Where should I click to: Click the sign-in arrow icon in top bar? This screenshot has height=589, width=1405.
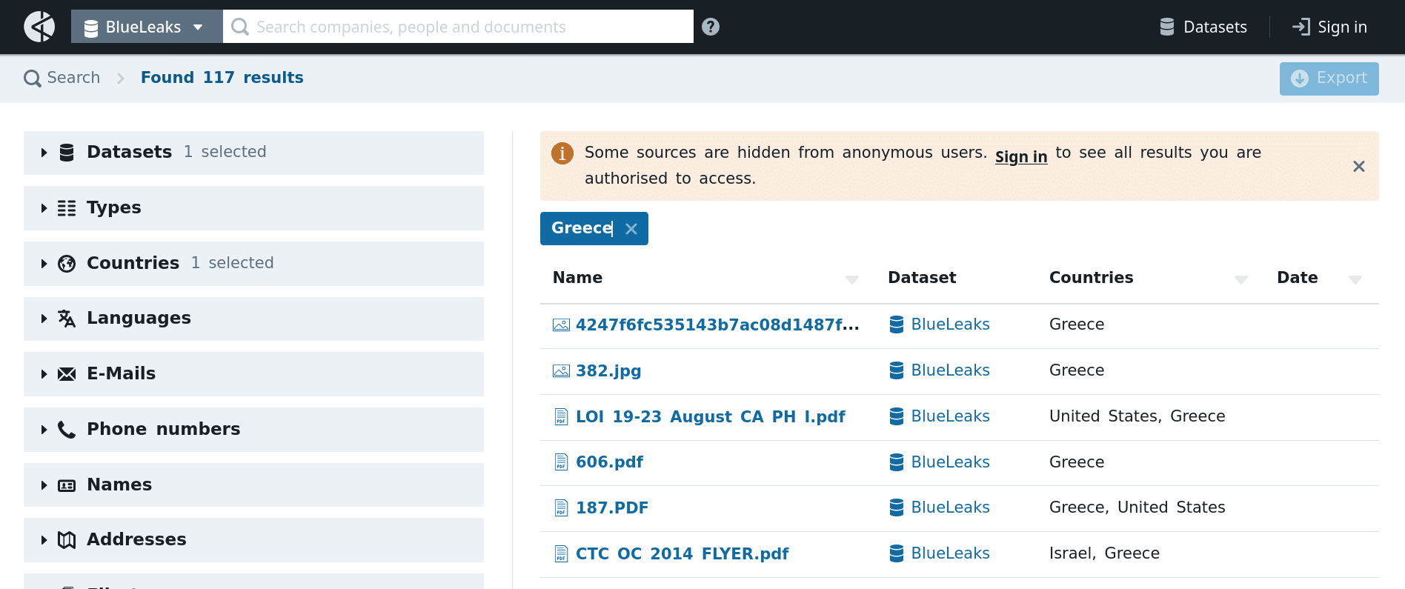point(1301,27)
